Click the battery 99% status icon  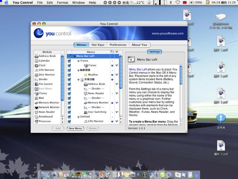point(196,3)
